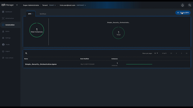
Task: Click the Settings sliders icon
Action: pyautogui.click(x=3, y=38)
